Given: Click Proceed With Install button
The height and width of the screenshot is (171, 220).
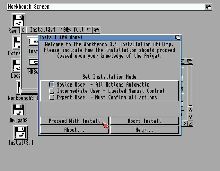Looking at the screenshot, I should (74, 121).
